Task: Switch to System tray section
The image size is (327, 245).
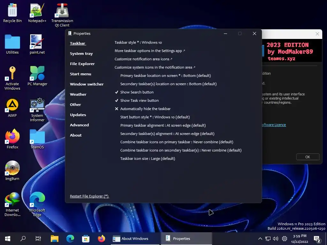Action: 81,54
